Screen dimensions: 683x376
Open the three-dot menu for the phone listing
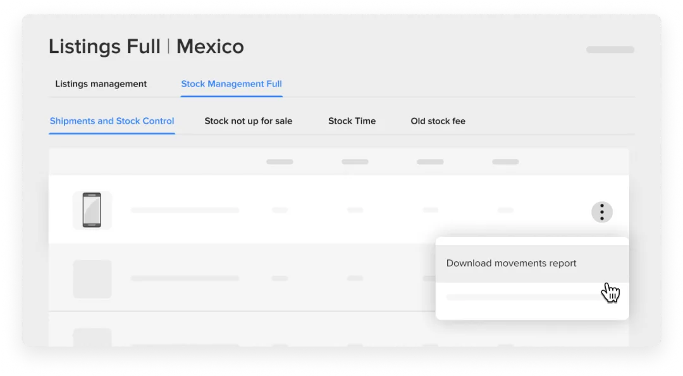[x=601, y=212]
